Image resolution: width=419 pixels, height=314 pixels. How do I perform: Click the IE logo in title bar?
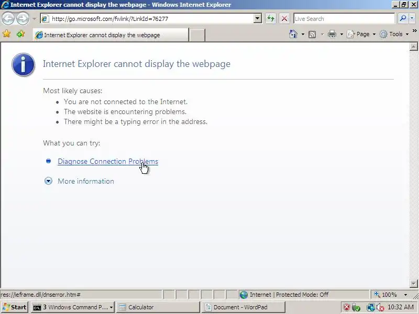tap(5, 5)
